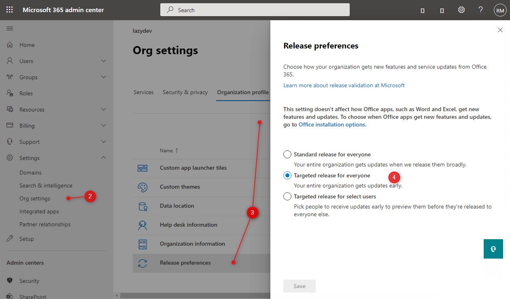The image size is (510, 299).
Task: Click the Organization information icon
Action: [x=142, y=244]
